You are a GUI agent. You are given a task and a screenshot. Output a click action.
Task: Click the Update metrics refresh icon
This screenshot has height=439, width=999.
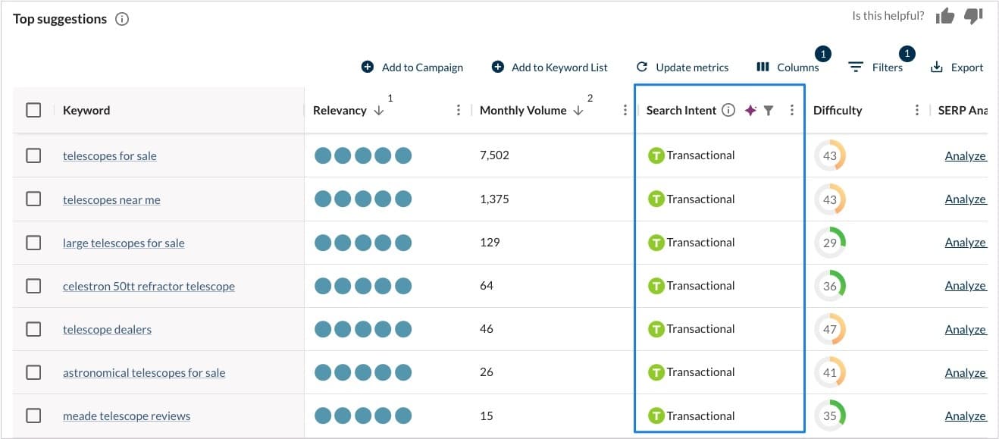pyautogui.click(x=642, y=67)
